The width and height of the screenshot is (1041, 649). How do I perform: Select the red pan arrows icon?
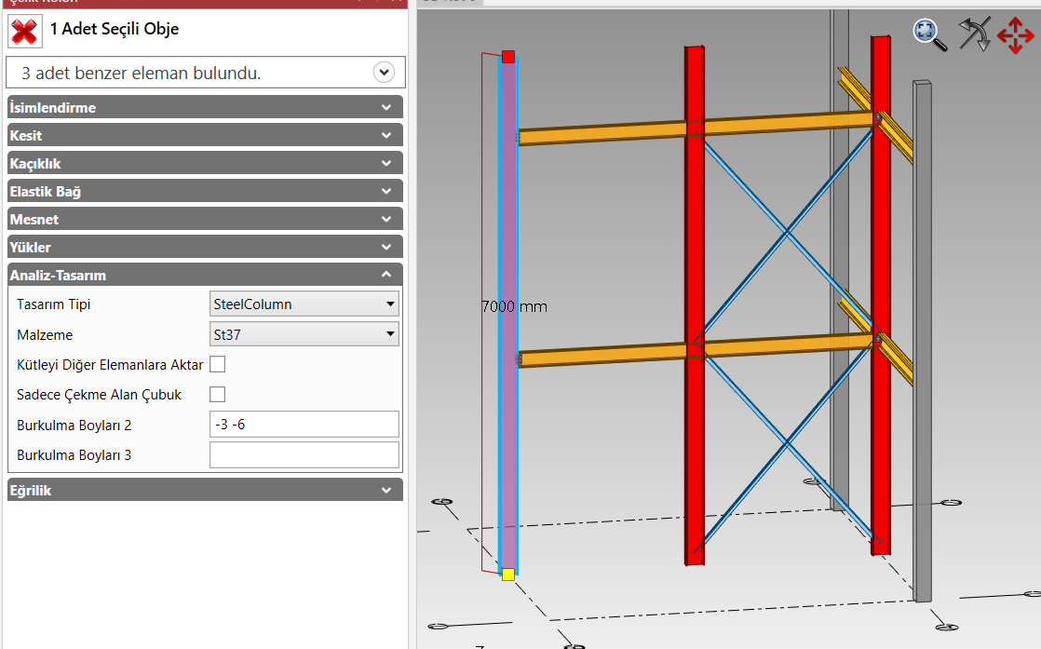pos(1015,35)
